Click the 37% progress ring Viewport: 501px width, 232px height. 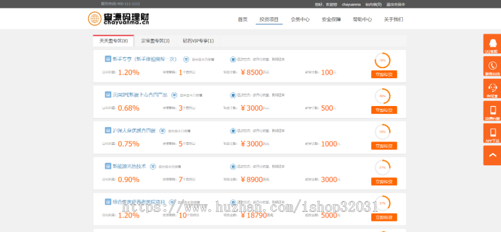coord(382,203)
